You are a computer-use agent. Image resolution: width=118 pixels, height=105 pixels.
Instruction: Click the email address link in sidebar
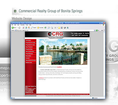[29, 92]
